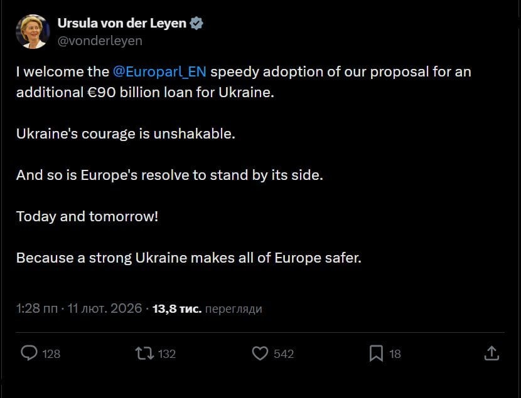Viewport: 521px width, 398px height.
Task: Repost the tweet using the retweet icon
Action: click(144, 353)
